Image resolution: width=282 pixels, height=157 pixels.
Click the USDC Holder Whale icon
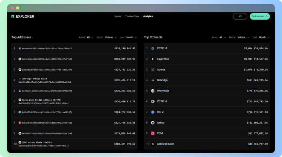click(x=20, y=142)
